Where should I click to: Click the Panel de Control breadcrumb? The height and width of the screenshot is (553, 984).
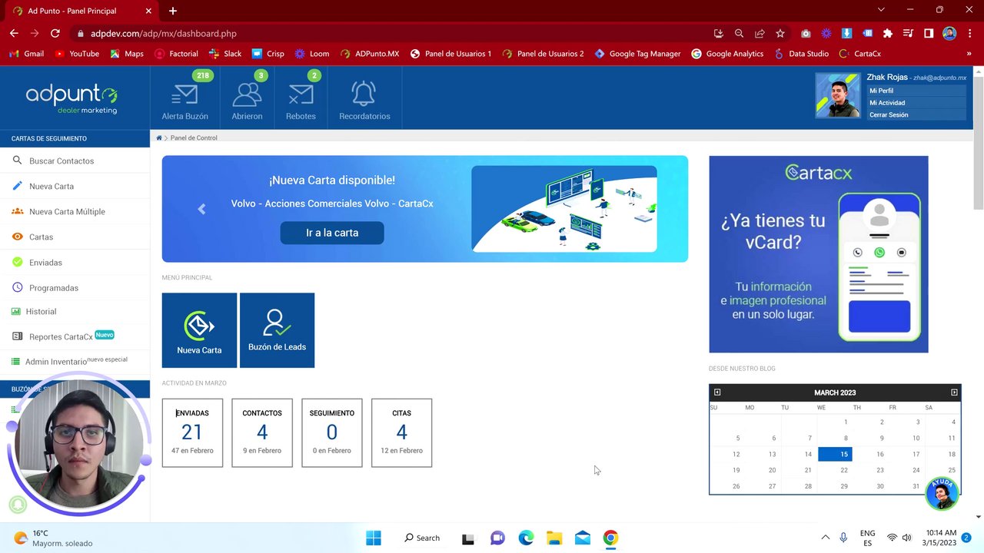point(194,137)
